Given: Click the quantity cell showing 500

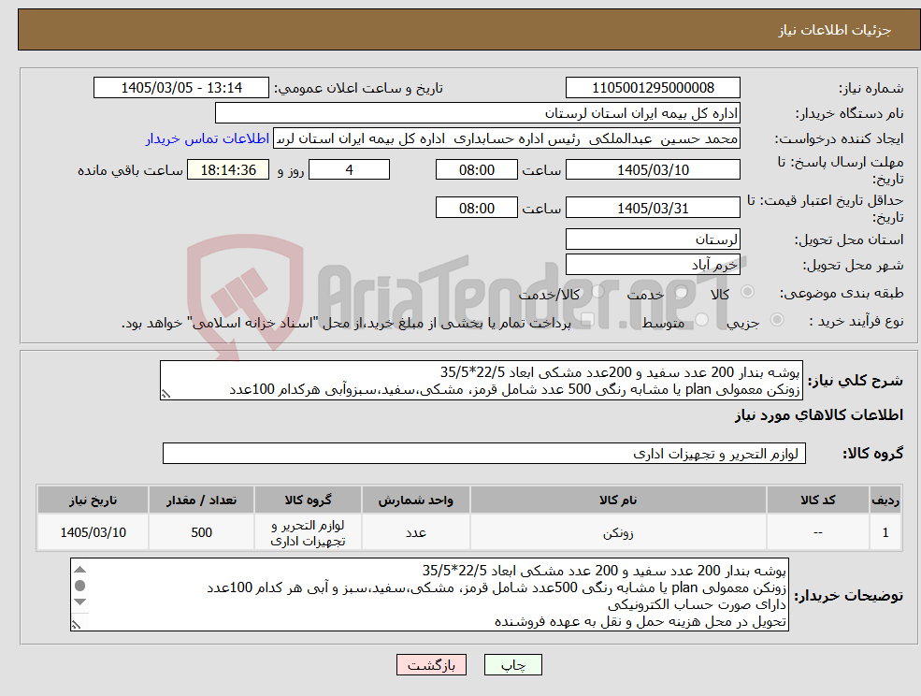Looking at the screenshot, I should tap(201, 532).
